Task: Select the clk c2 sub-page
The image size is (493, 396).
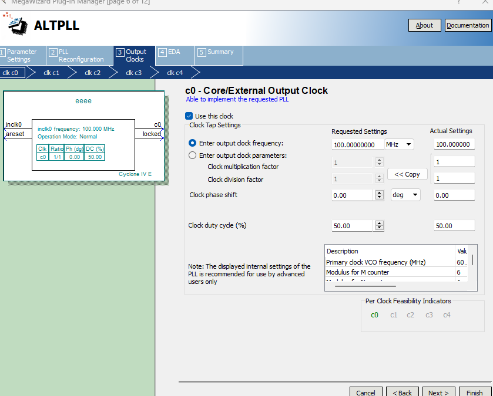Action: (x=93, y=73)
